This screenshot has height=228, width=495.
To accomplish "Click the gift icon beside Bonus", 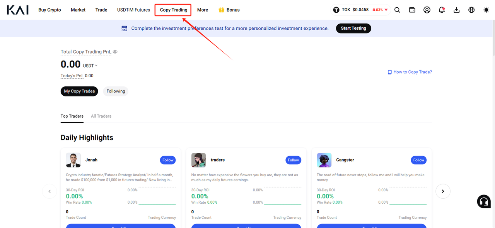I will click(x=222, y=10).
